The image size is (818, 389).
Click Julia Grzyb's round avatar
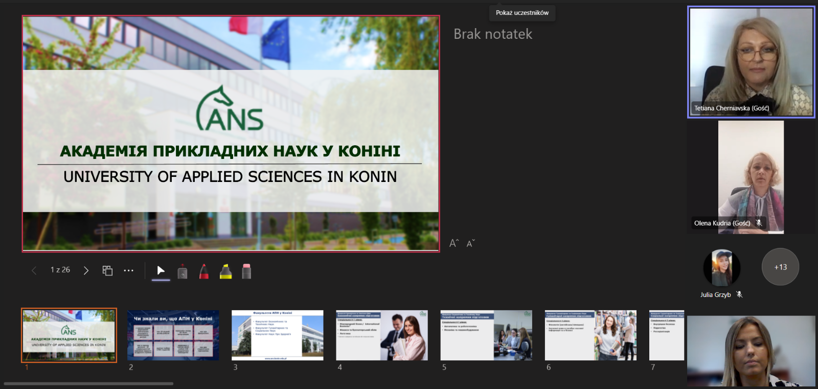(x=721, y=267)
